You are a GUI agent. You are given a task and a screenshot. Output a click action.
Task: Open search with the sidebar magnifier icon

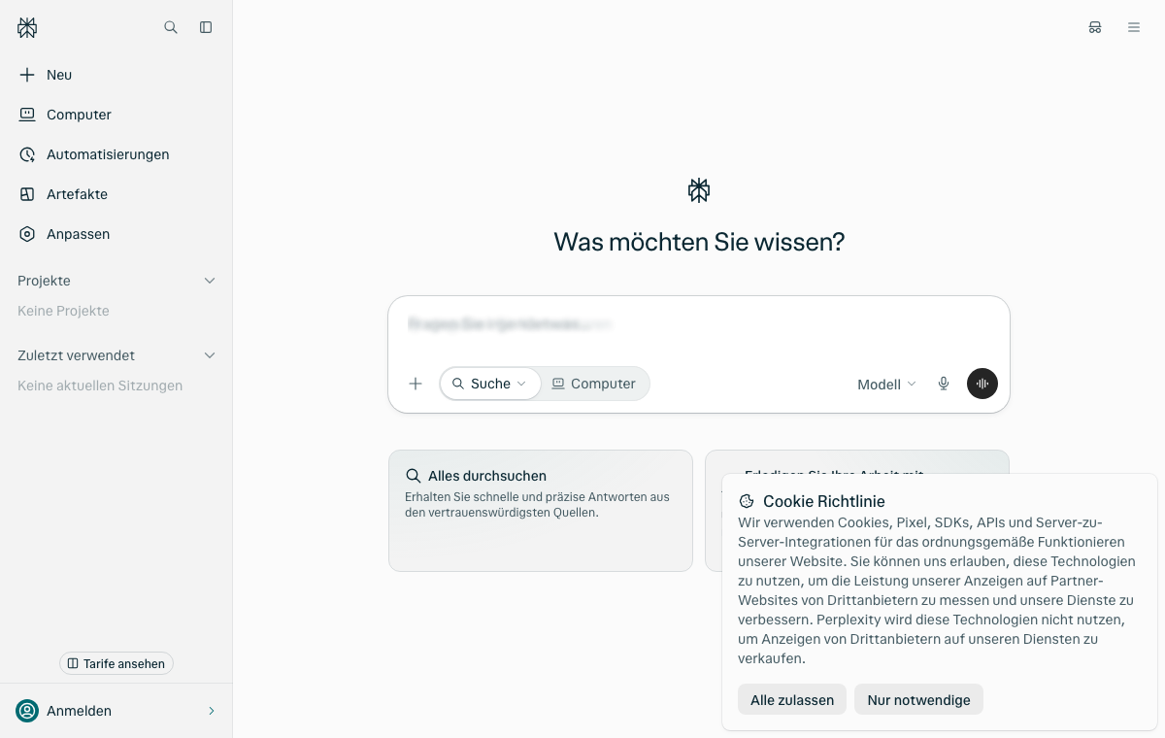tap(171, 27)
